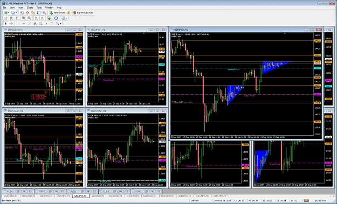Open the Charts menu
The image size is (337, 204).
point(30,8)
